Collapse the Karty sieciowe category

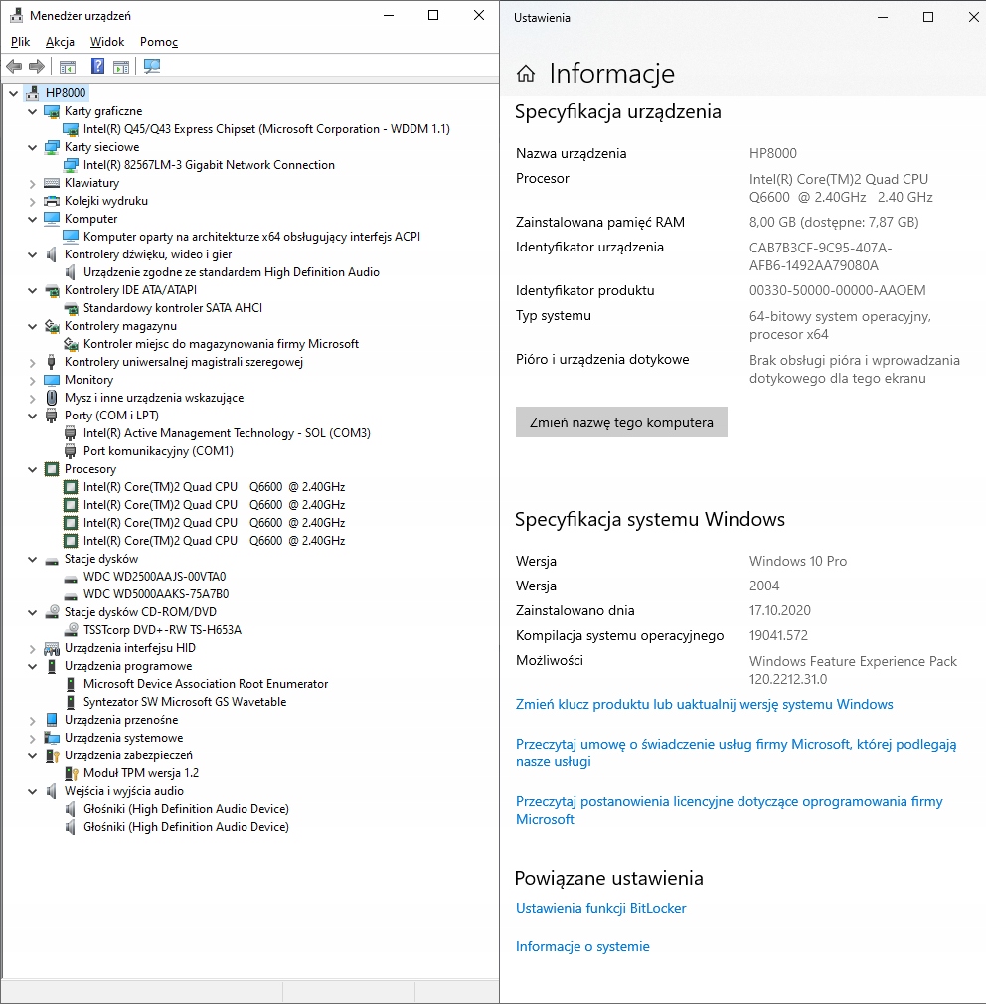pyautogui.click(x=32, y=147)
